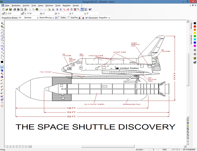Enable the Füllen checkbox
197x151 pixels.
click(59, 18)
